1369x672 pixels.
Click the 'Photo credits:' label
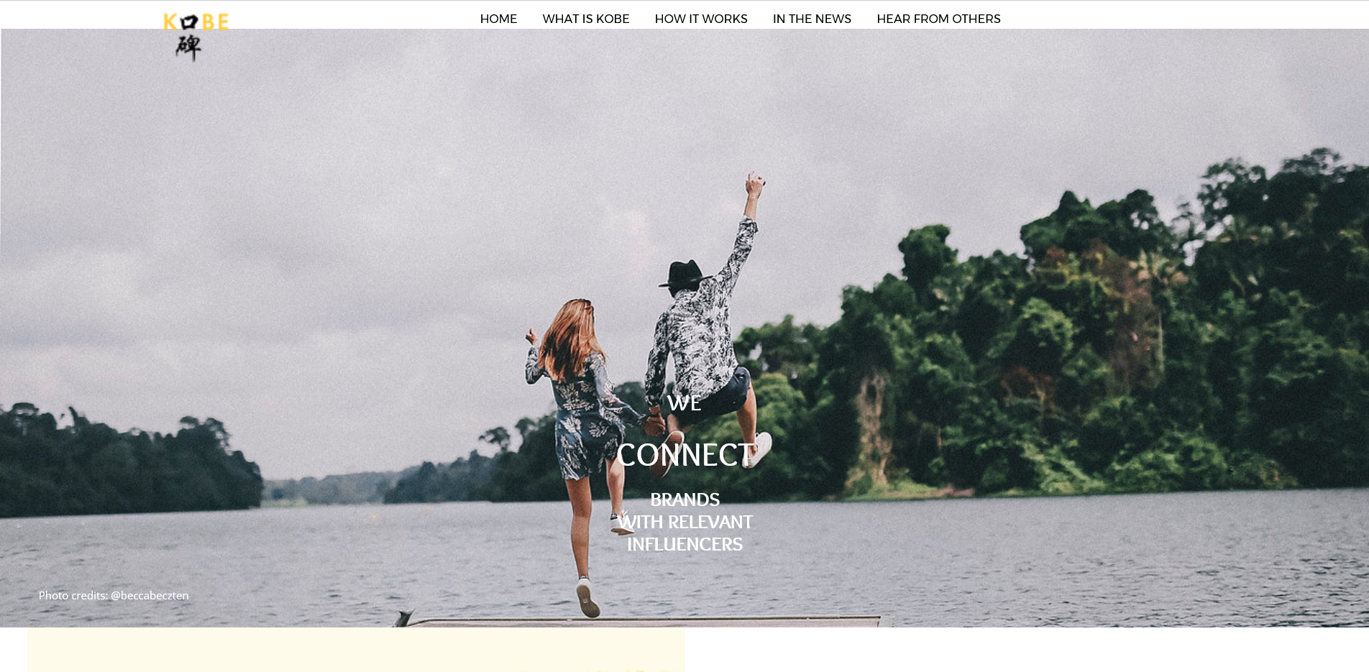pyautogui.click(x=73, y=595)
